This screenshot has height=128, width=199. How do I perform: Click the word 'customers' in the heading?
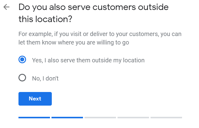[x=114, y=7]
